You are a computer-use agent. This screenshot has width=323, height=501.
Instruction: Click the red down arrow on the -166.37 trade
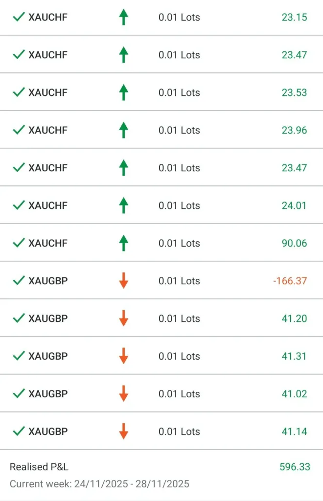pos(123,281)
